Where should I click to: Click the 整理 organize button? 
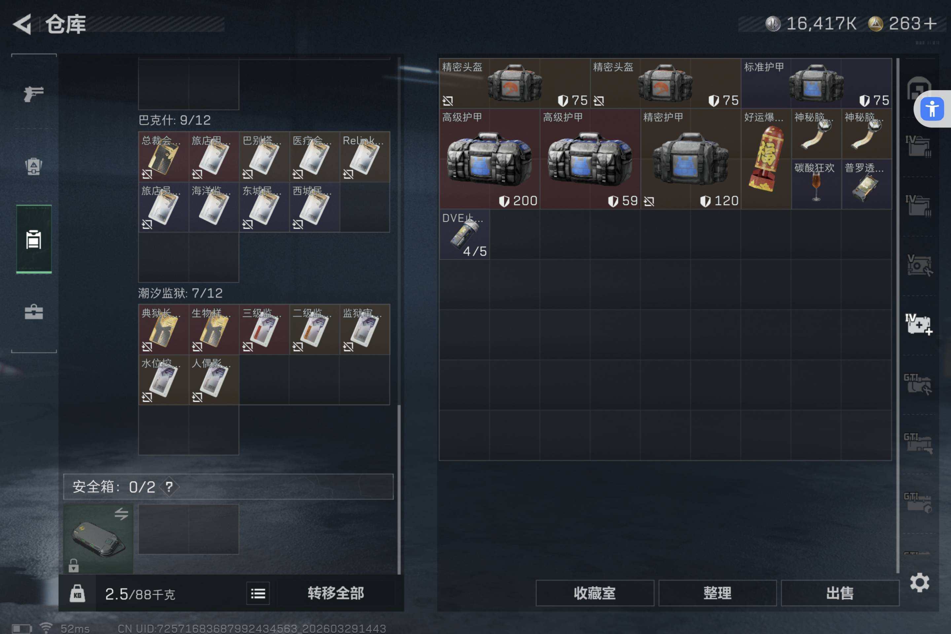click(717, 593)
